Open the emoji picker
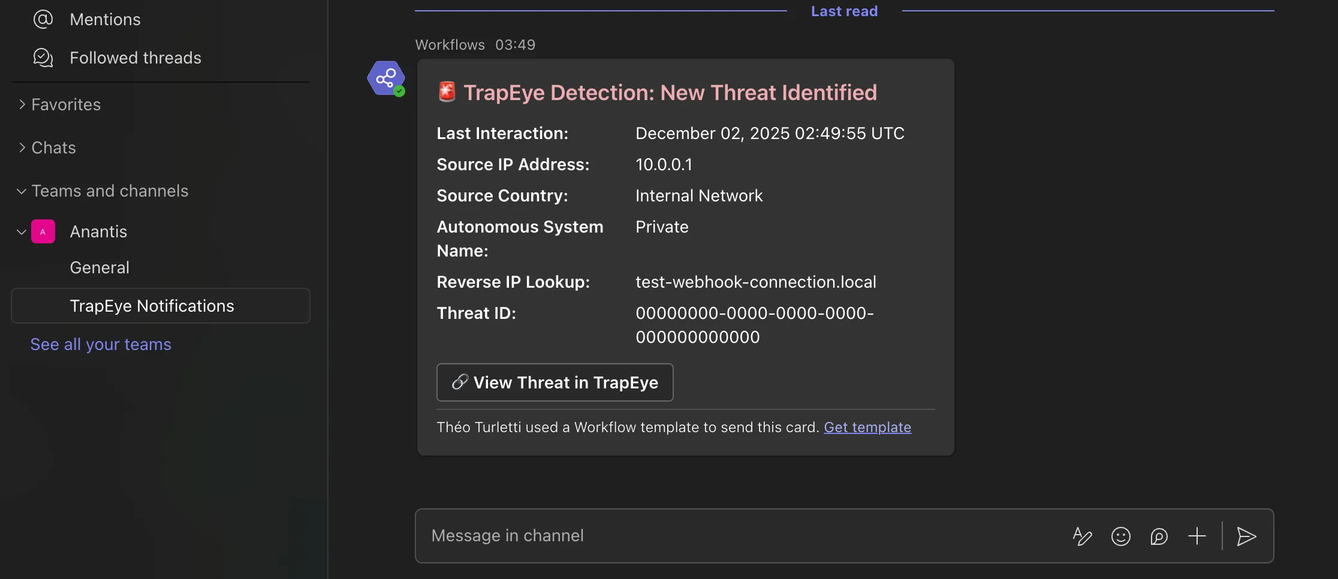 tap(1120, 536)
